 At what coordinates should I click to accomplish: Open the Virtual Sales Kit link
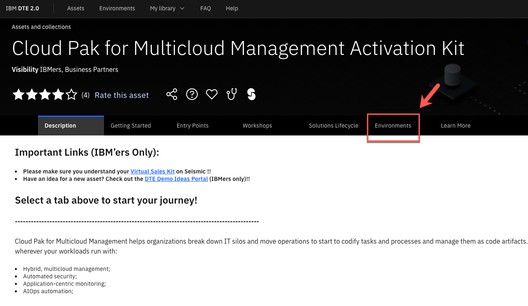tap(152, 171)
